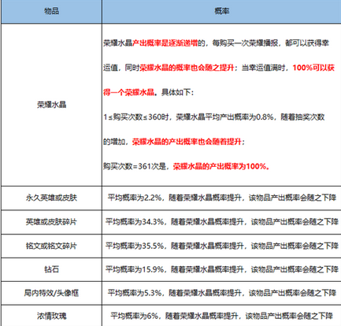Click red text 100%可以获
341x326 pixels.
(x=313, y=68)
